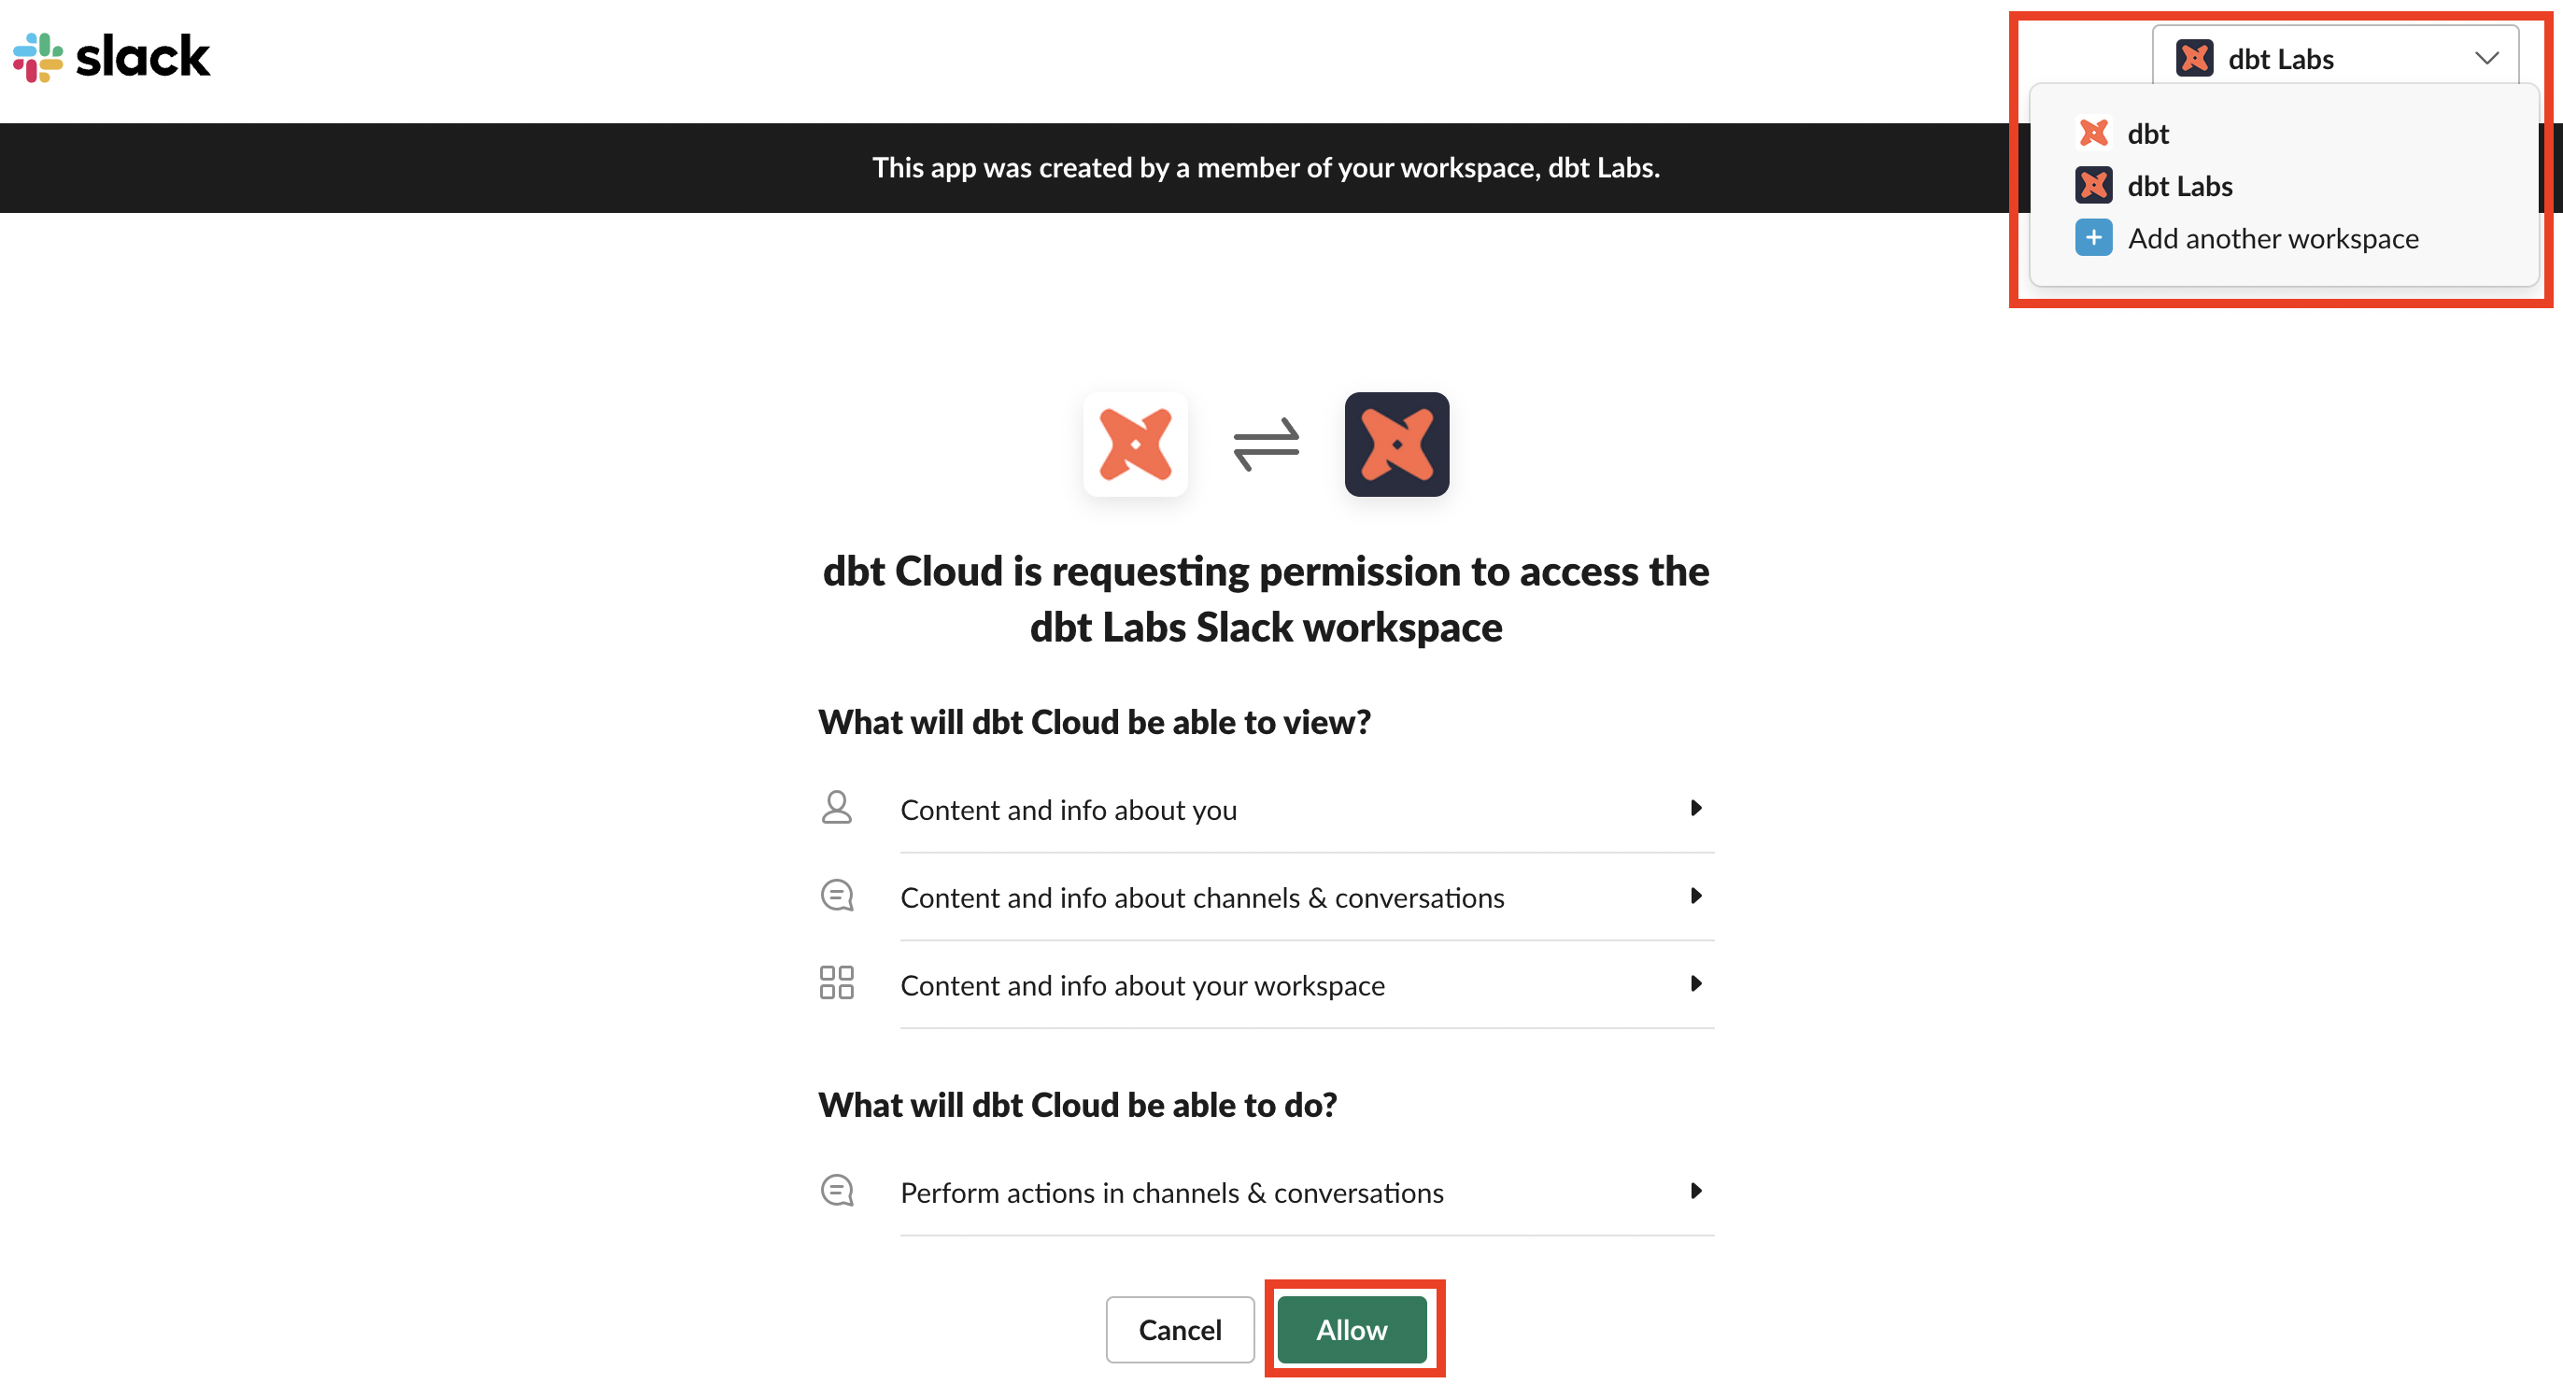This screenshot has width=2563, height=1384.
Task: Select 'dbt Labs' workspace from dropdown
Action: click(2181, 184)
